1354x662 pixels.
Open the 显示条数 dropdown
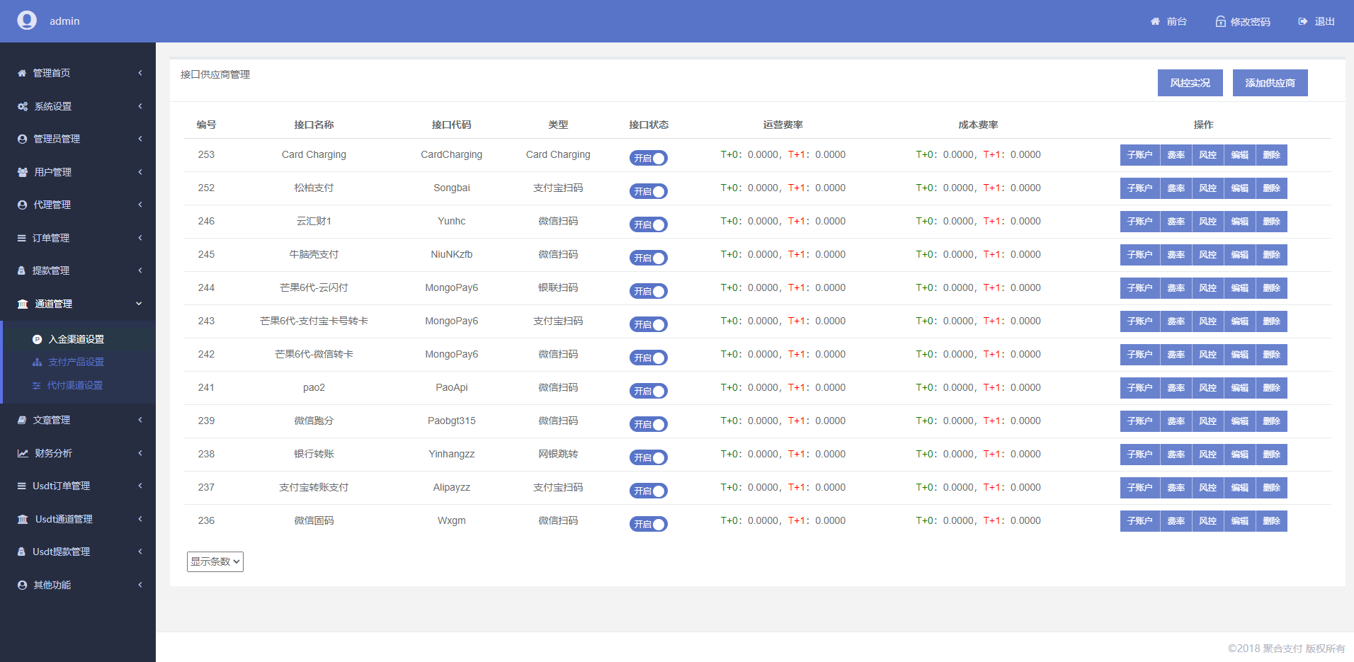(215, 561)
